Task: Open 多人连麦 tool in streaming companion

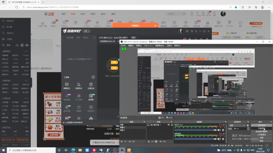Action: (79, 97)
